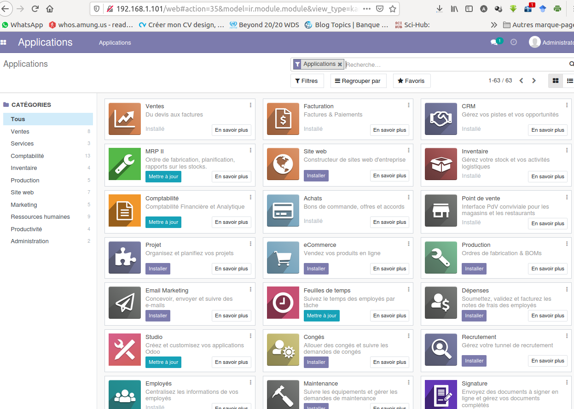Open the Achats card options menu
The image size is (574, 409).
tap(409, 198)
